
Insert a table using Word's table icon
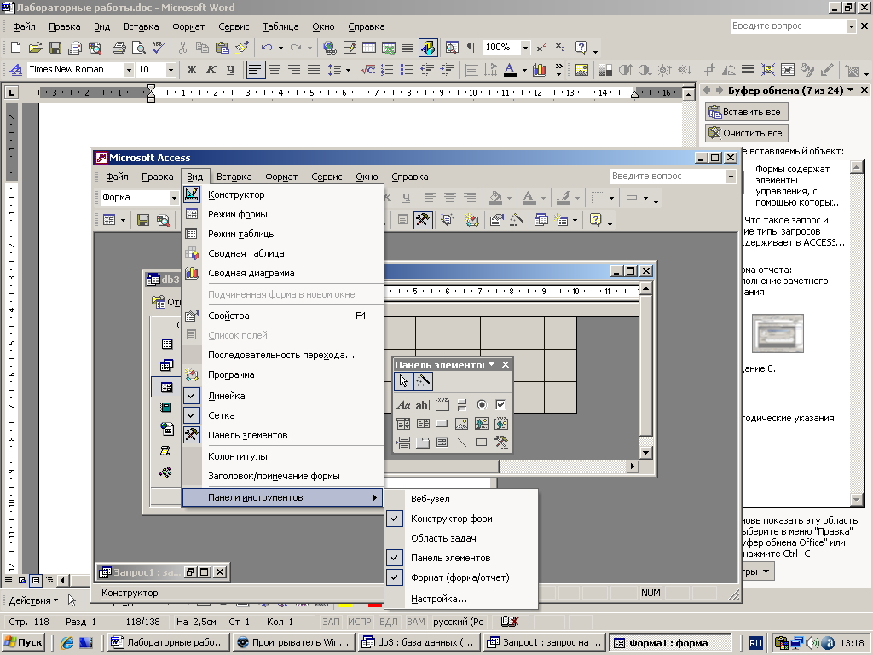368,48
